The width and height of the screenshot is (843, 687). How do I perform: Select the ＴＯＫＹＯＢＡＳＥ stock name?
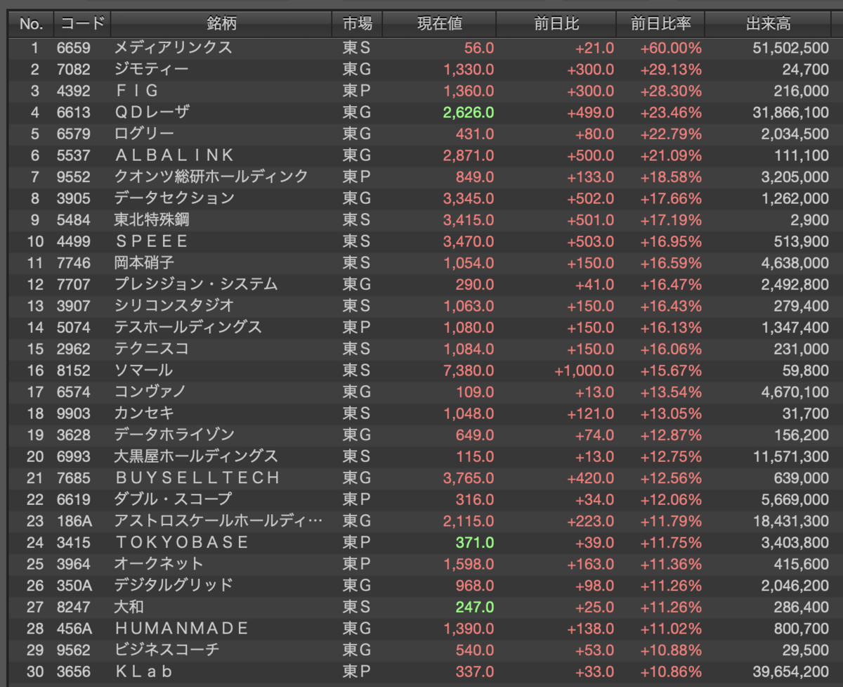point(181,542)
